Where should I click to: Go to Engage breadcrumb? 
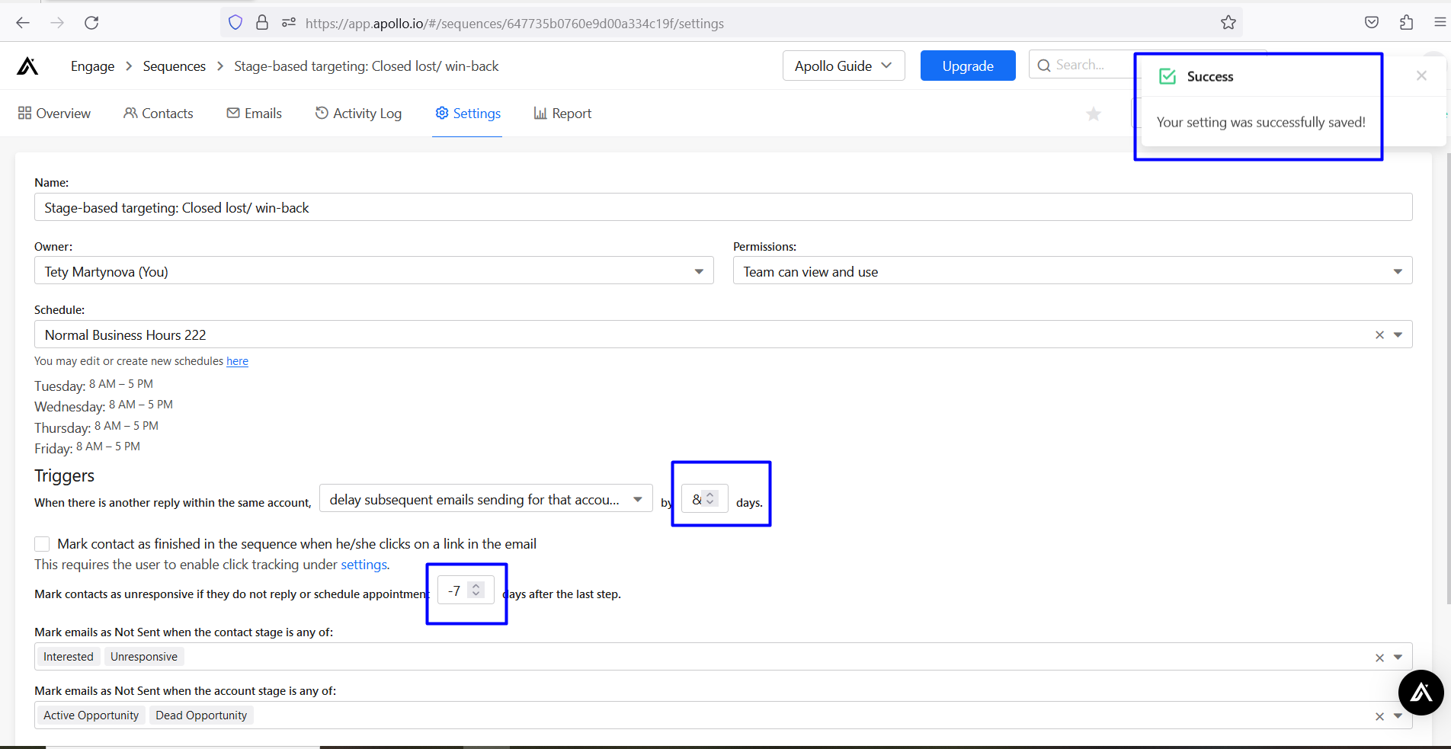(x=92, y=66)
